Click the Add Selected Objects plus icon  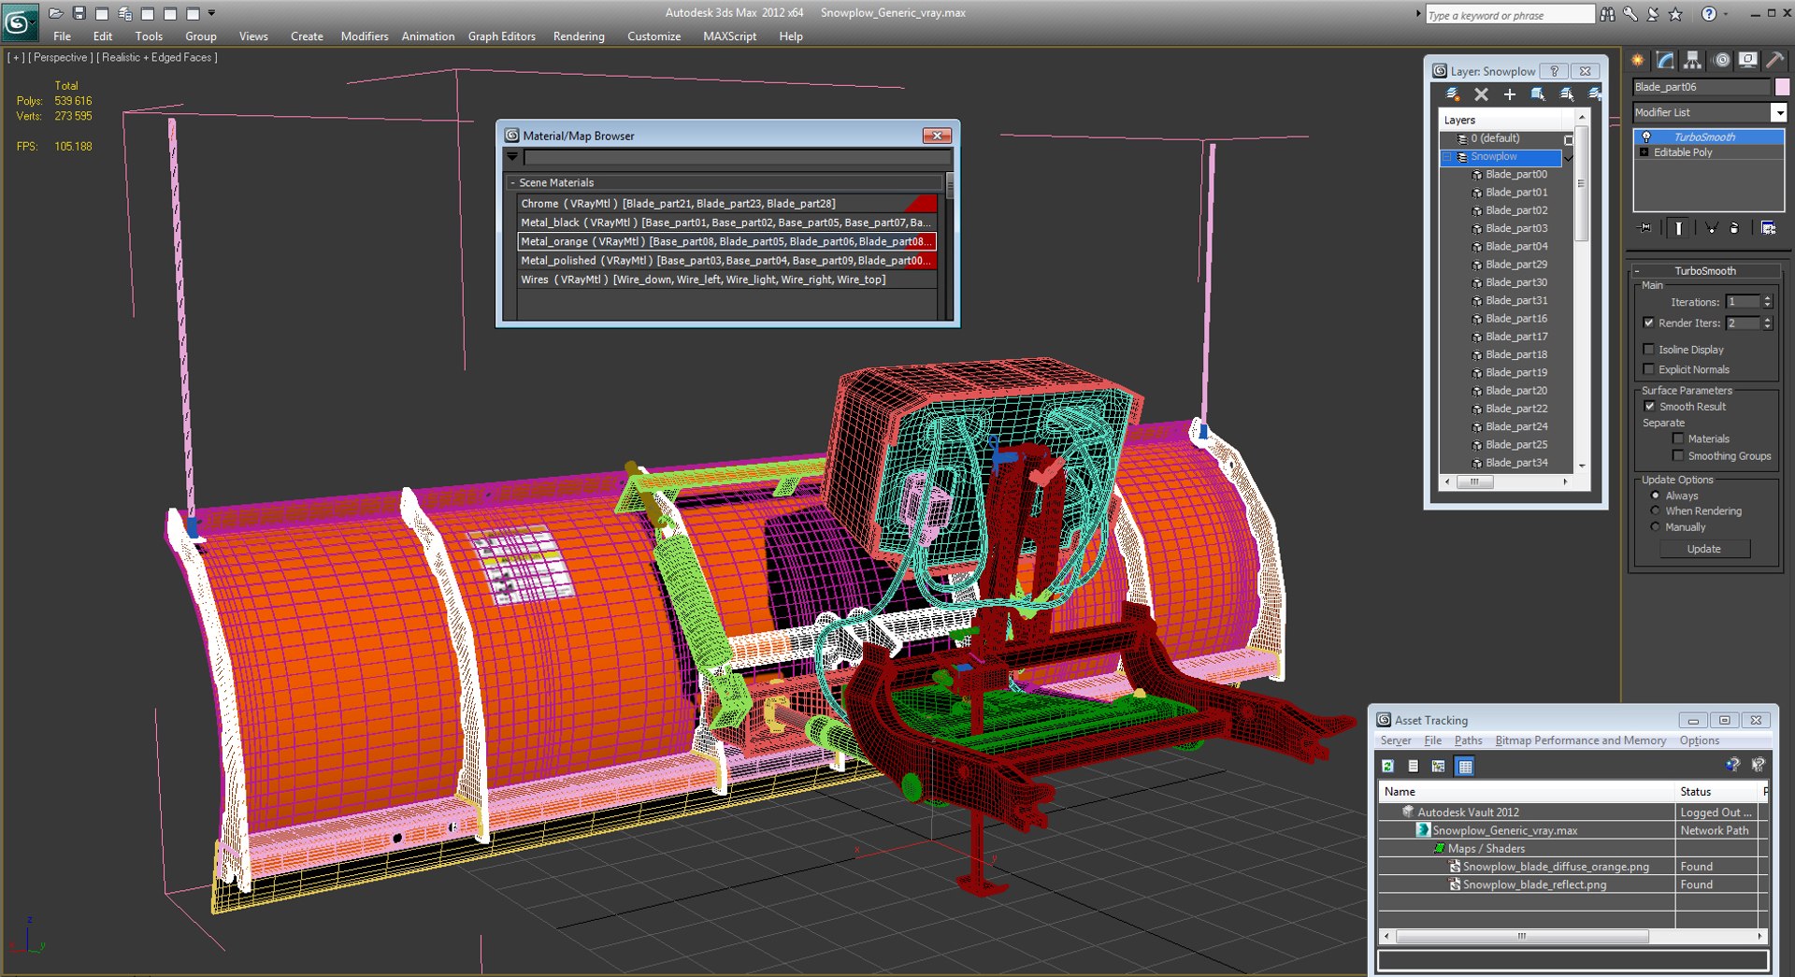(x=1510, y=94)
